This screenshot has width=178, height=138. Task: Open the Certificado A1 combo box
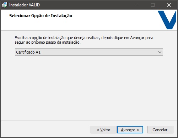89,52
